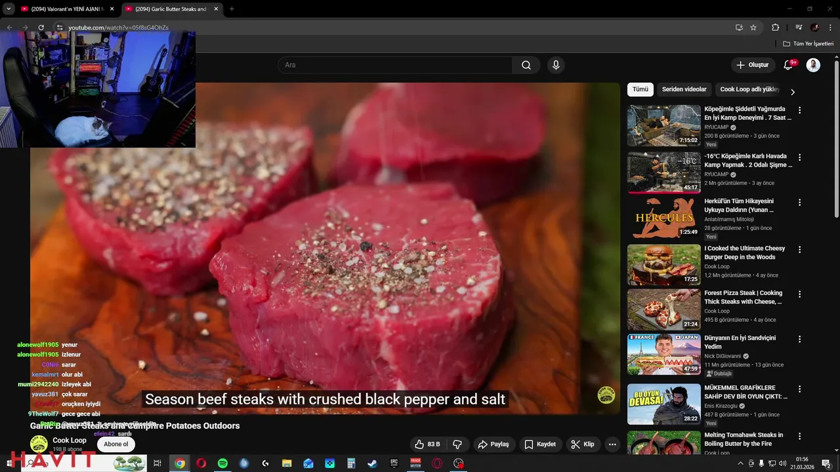The height and width of the screenshot is (472, 840).
Task: Like the video (83 B)
Action: 427,444
